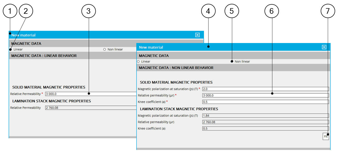
Task: Select Linear radio in the back dialog
Action: pyautogui.click(x=11, y=49)
